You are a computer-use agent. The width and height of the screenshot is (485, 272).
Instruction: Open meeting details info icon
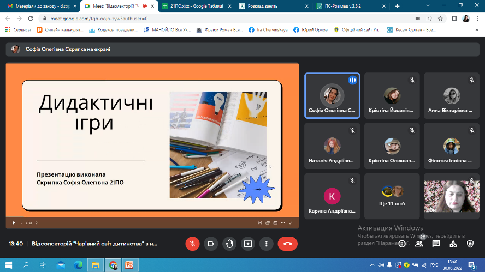coord(402,244)
